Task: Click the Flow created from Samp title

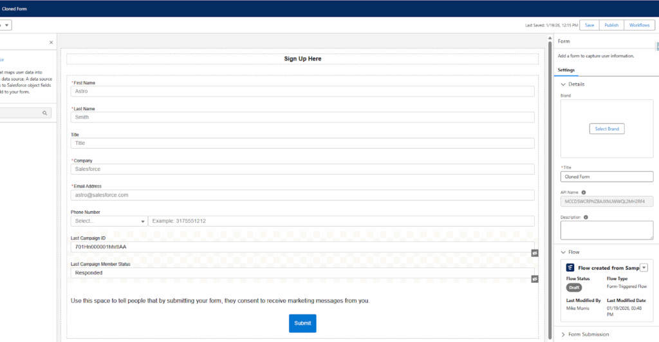Action: click(x=608, y=268)
